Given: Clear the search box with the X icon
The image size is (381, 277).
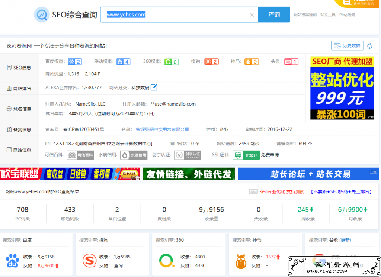Looking at the screenshot, I should [x=252, y=15].
